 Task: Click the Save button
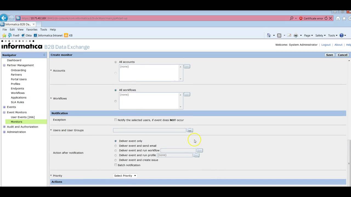pyautogui.click(x=330, y=55)
